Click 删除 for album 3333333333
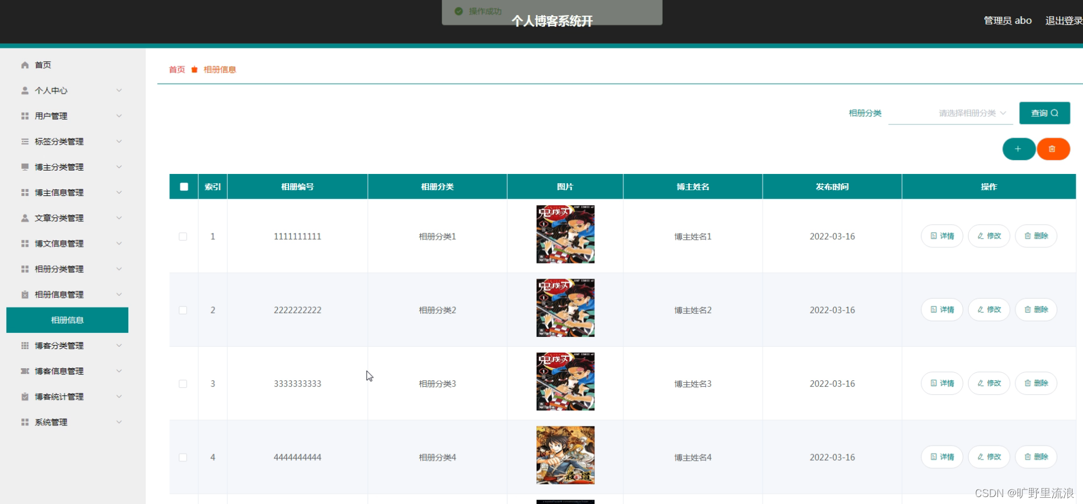1083x504 pixels. (x=1036, y=383)
